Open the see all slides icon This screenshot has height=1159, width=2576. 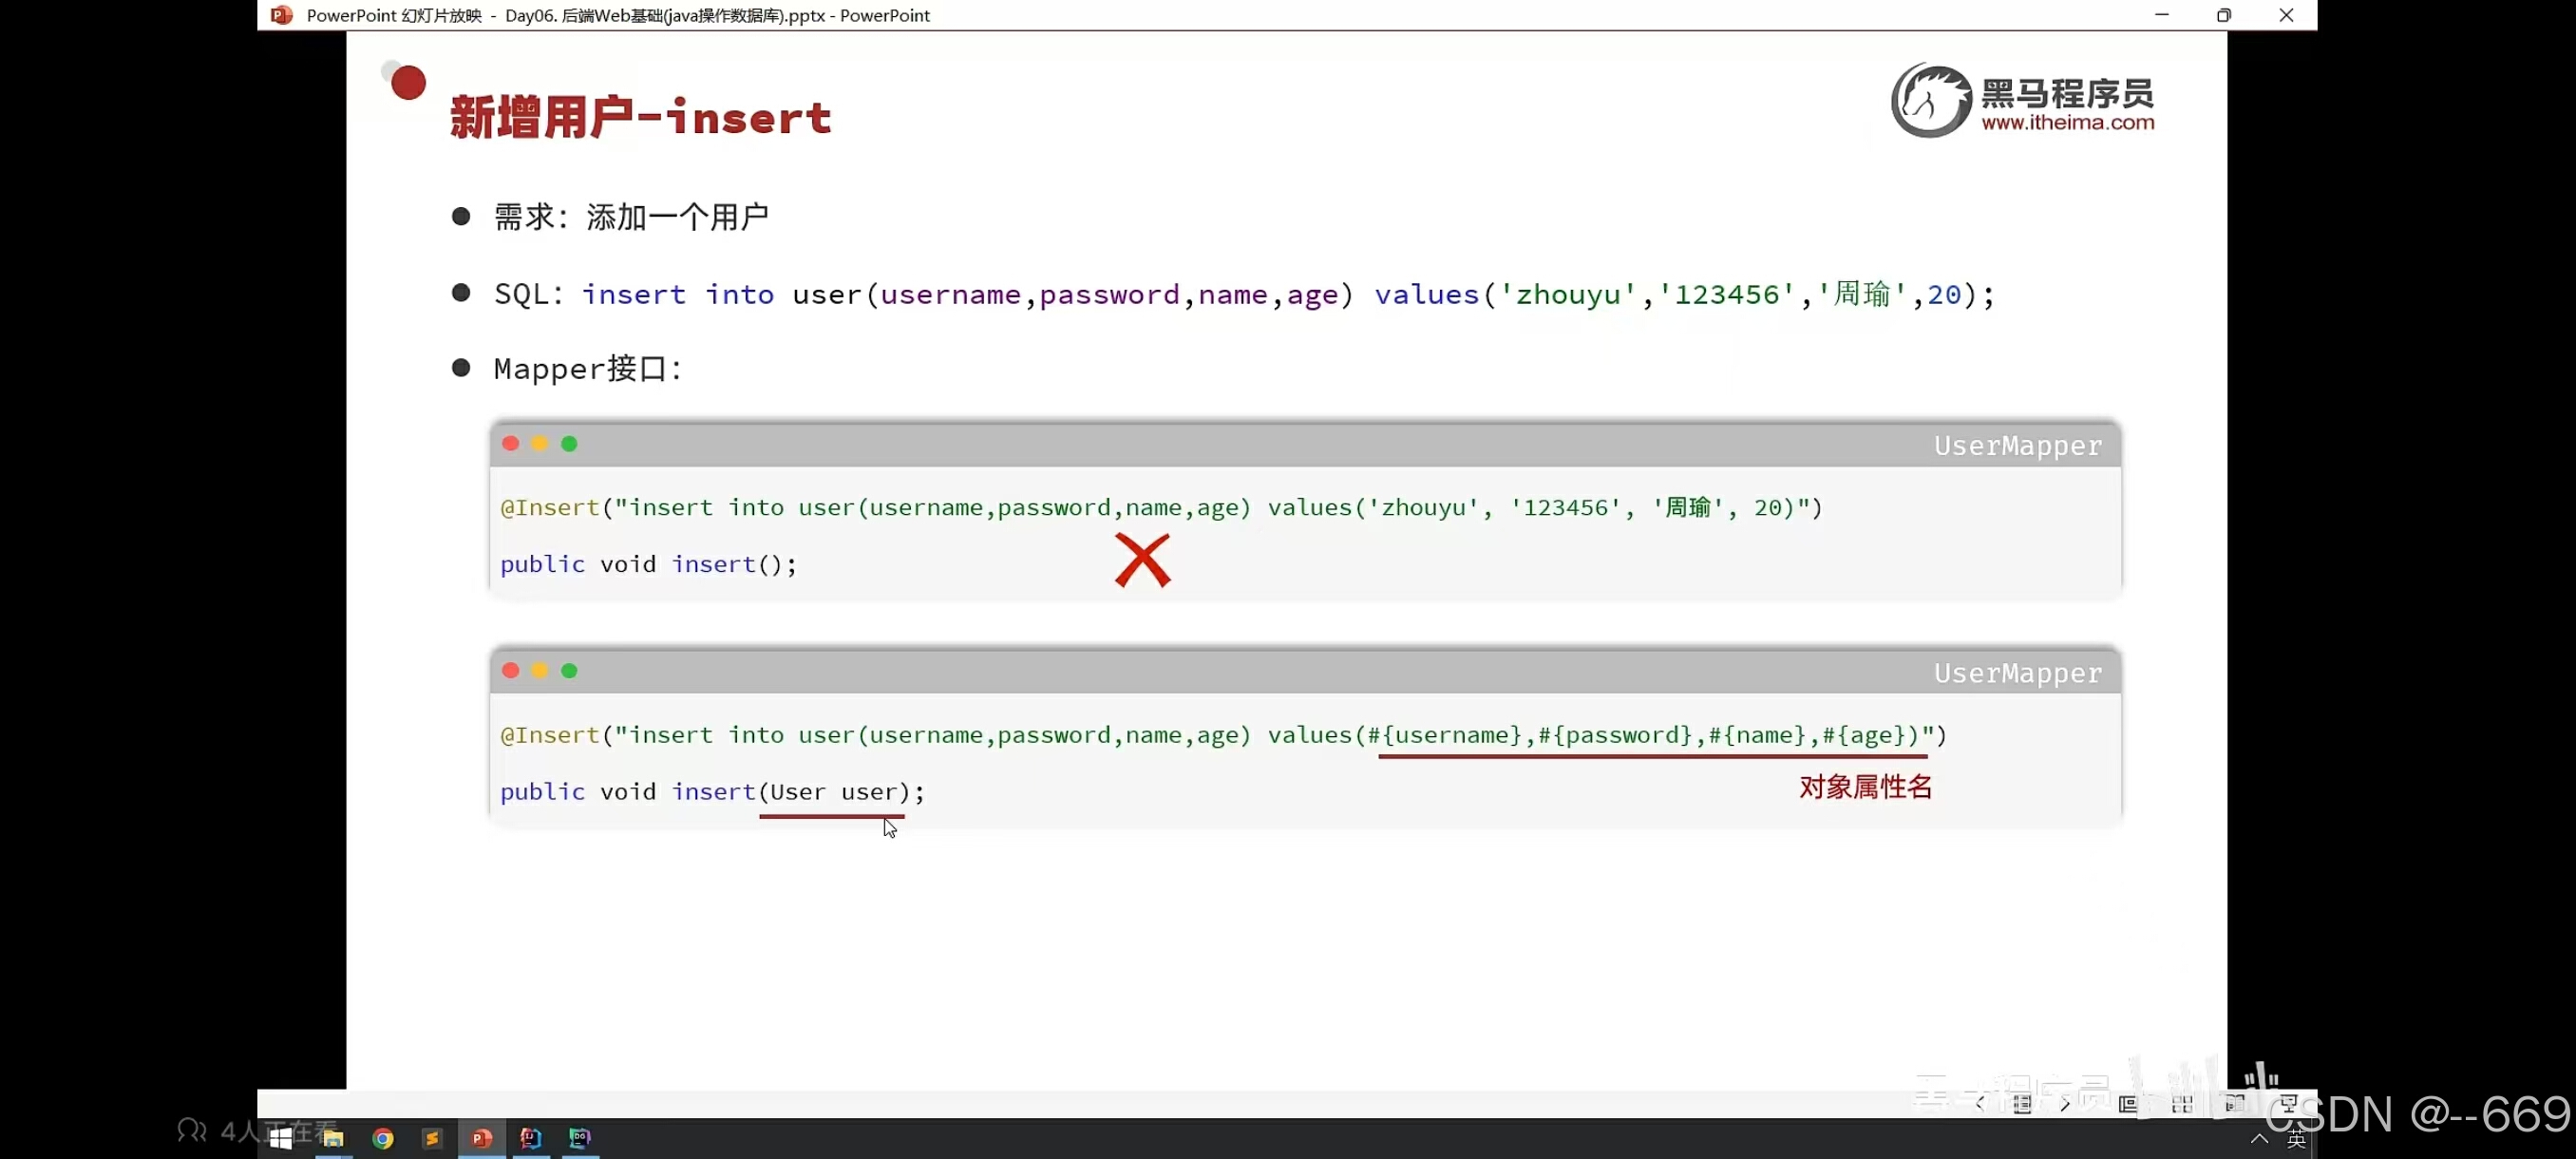point(2022,1104)
